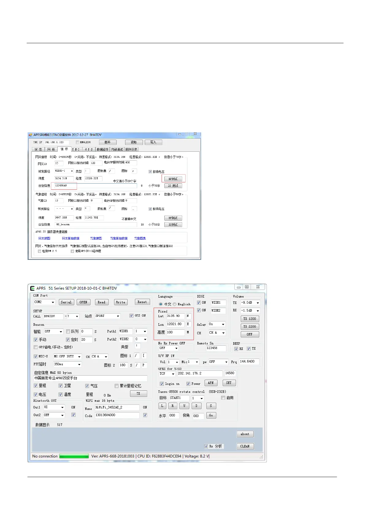
Task: Click the TNC IP 192.168.1.120 field
Action: pos(56,142)
